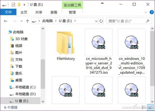
Task: Switch to the 管理 ribbon tab
Action: [72, 12]
